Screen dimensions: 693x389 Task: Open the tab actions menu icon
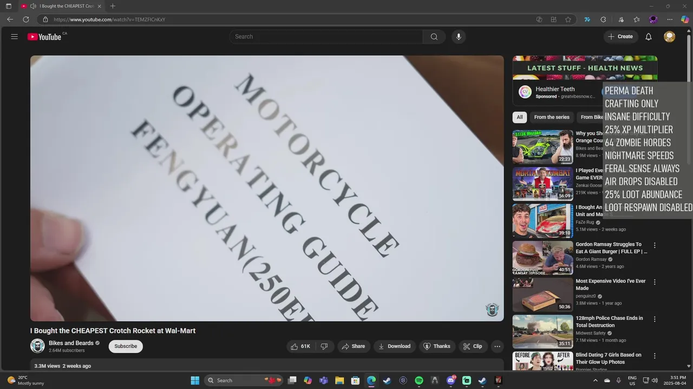coord(8,6)
